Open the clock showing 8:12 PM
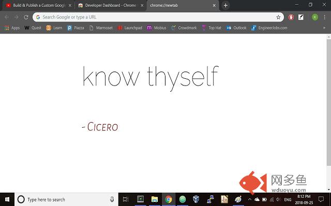The image size is (331, 206). point(304,199)
